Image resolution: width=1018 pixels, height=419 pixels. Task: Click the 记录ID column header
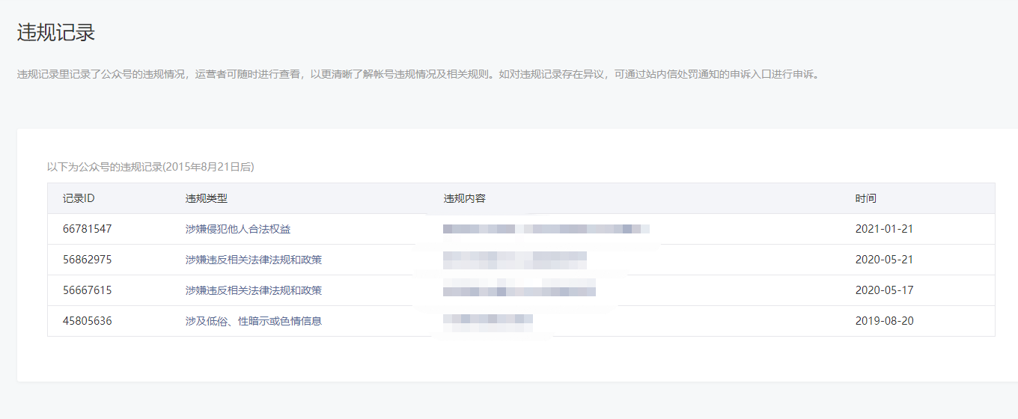tap(79, 198)
